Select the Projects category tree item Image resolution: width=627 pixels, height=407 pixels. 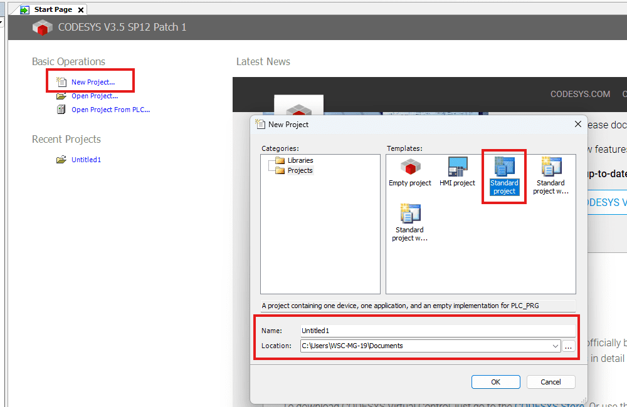point(300,170)
